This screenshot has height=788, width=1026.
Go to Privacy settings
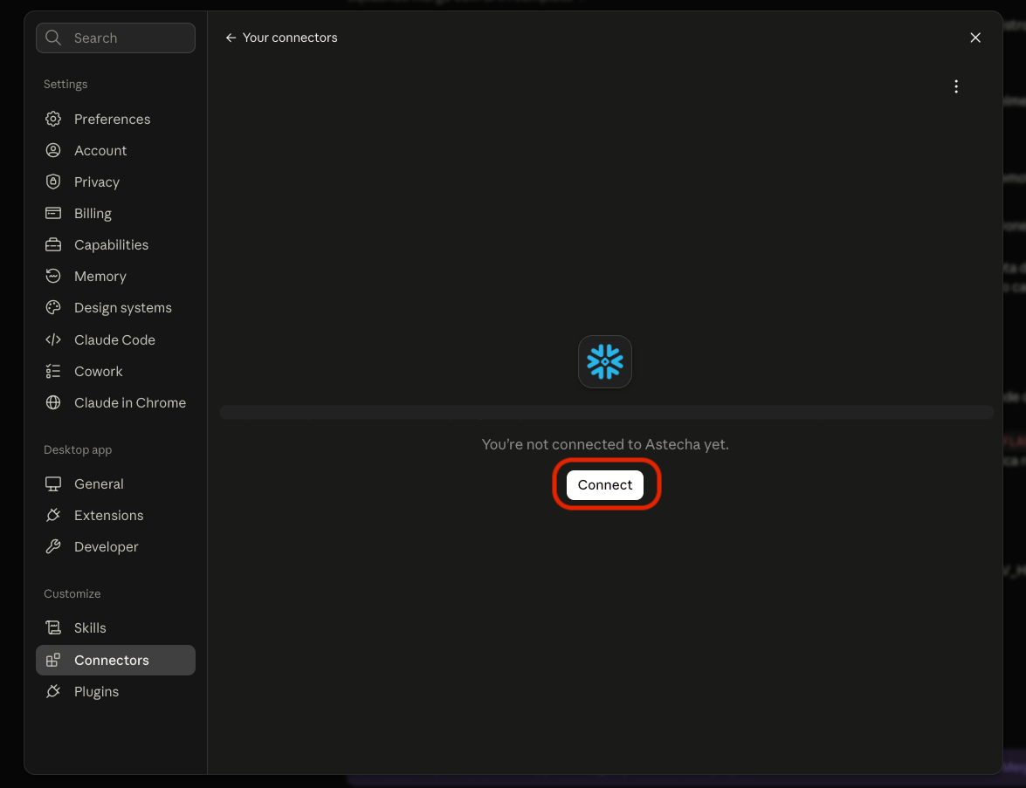(116, 182)
